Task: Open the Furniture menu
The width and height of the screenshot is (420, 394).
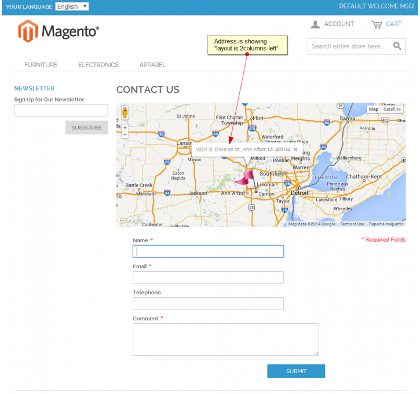Action: point(41,65)
